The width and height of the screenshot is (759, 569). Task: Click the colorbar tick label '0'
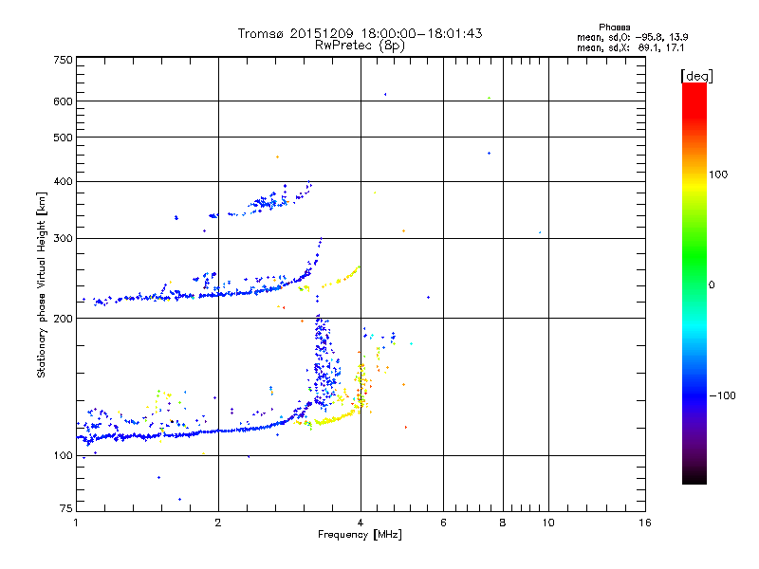[712, 285]
